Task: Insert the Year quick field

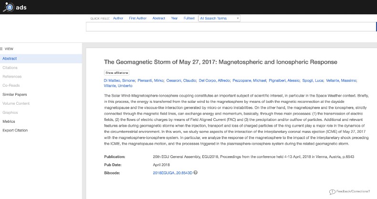Action: [174, 18]
